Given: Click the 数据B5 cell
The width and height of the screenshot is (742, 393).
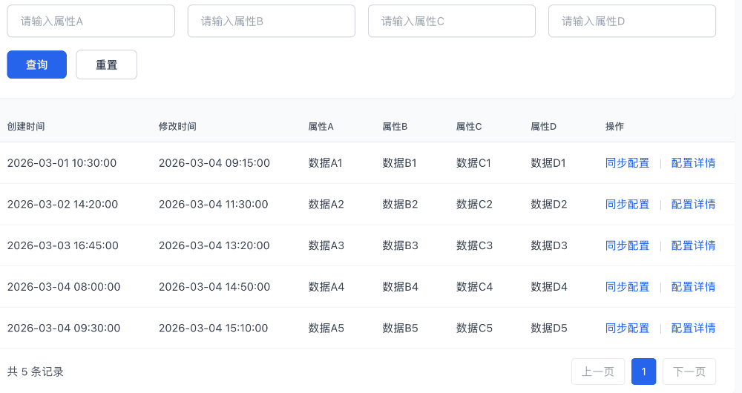Looking at the screenshot, I should pos(401,328).
